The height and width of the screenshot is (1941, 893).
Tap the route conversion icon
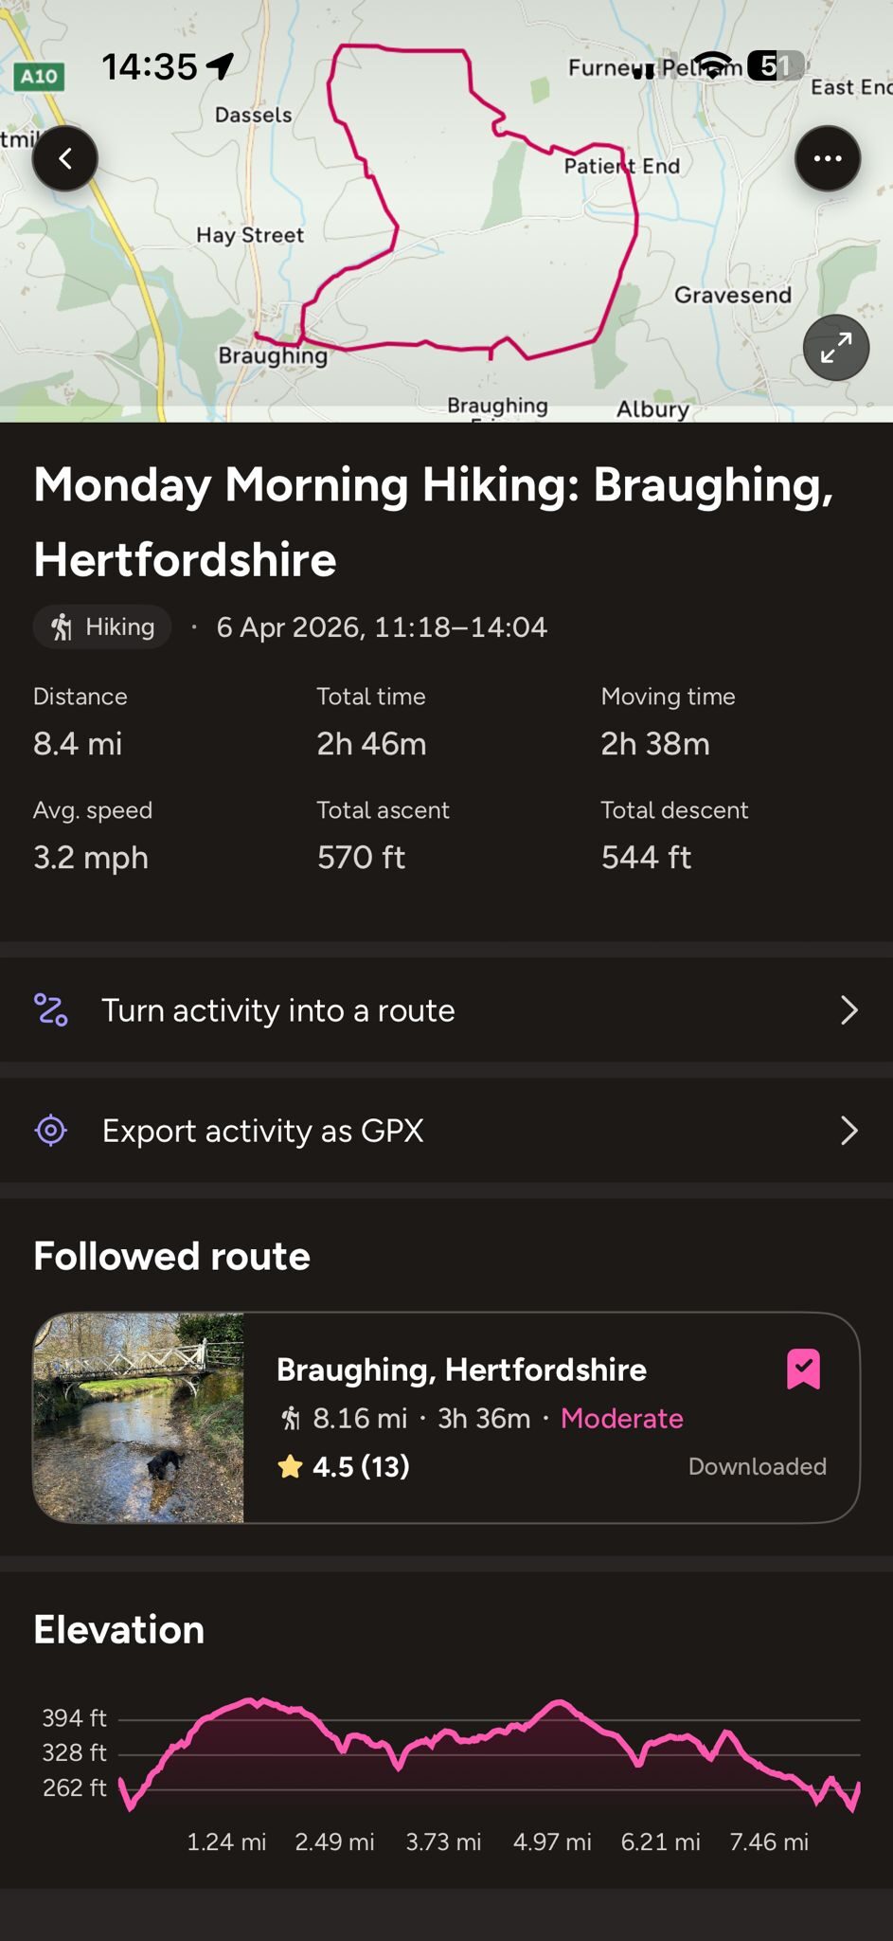coord(51,1010)
